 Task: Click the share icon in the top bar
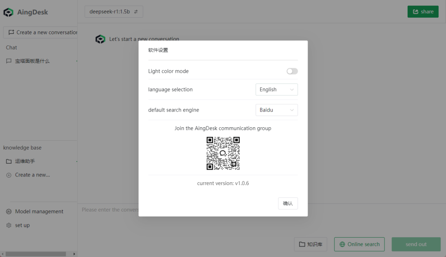point(416,12)
